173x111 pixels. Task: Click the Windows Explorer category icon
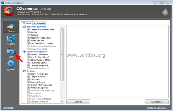24,52
